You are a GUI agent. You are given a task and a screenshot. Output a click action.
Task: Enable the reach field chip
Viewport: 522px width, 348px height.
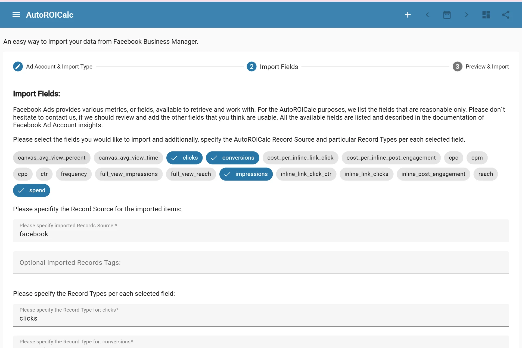click(486, 174)
